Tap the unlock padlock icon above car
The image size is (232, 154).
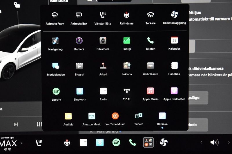17,5
